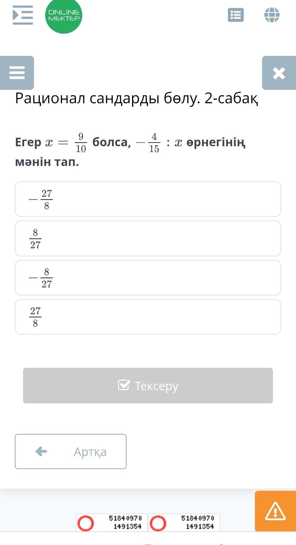The image size is (296, 545).
Task: Close the lesson with X button
Action: [279, 73]
